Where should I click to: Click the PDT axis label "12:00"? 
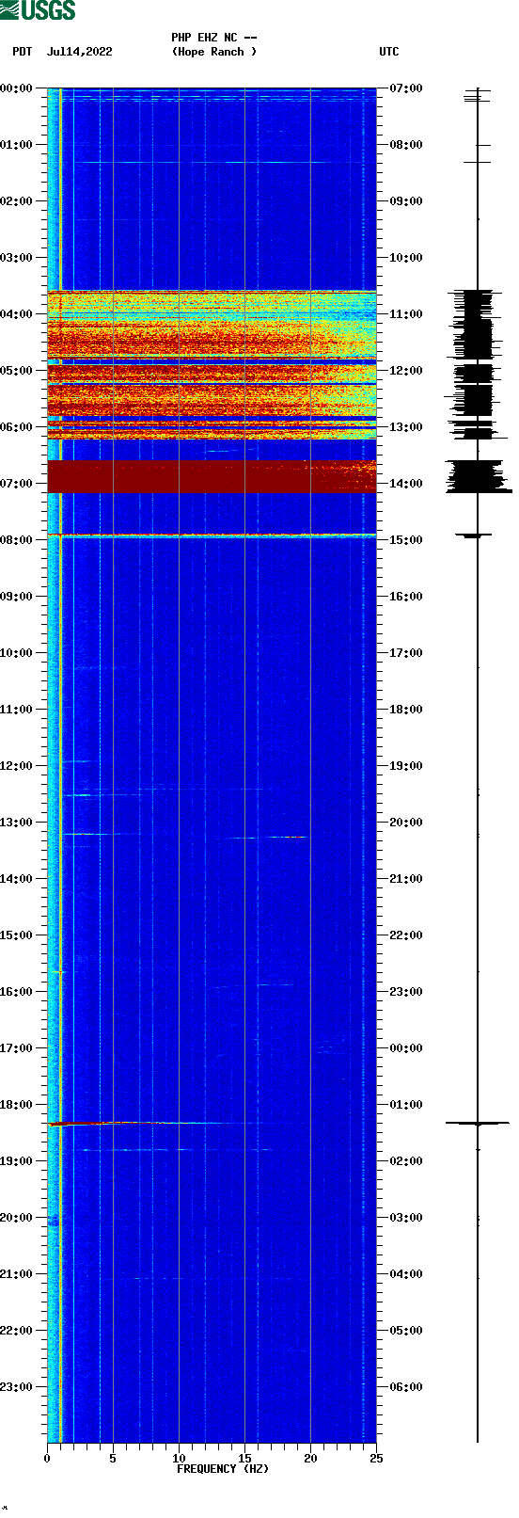(16, 766)
